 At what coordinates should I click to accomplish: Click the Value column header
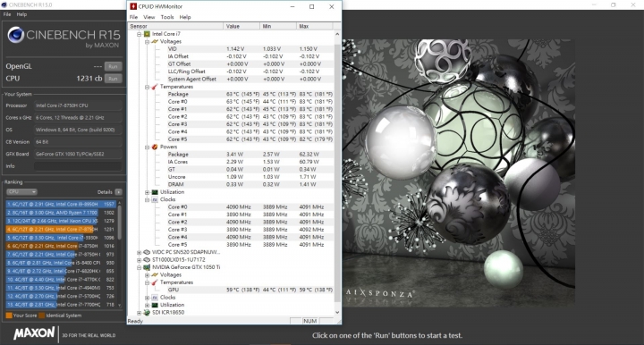click(x=241, y=26)
